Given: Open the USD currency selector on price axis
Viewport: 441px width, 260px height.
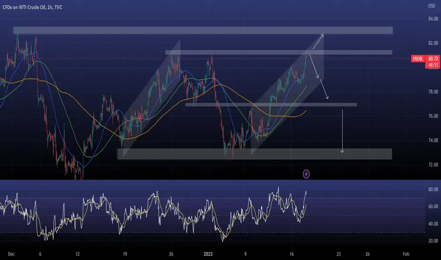Looking at the screenshot, I should (x=432, y=6).
